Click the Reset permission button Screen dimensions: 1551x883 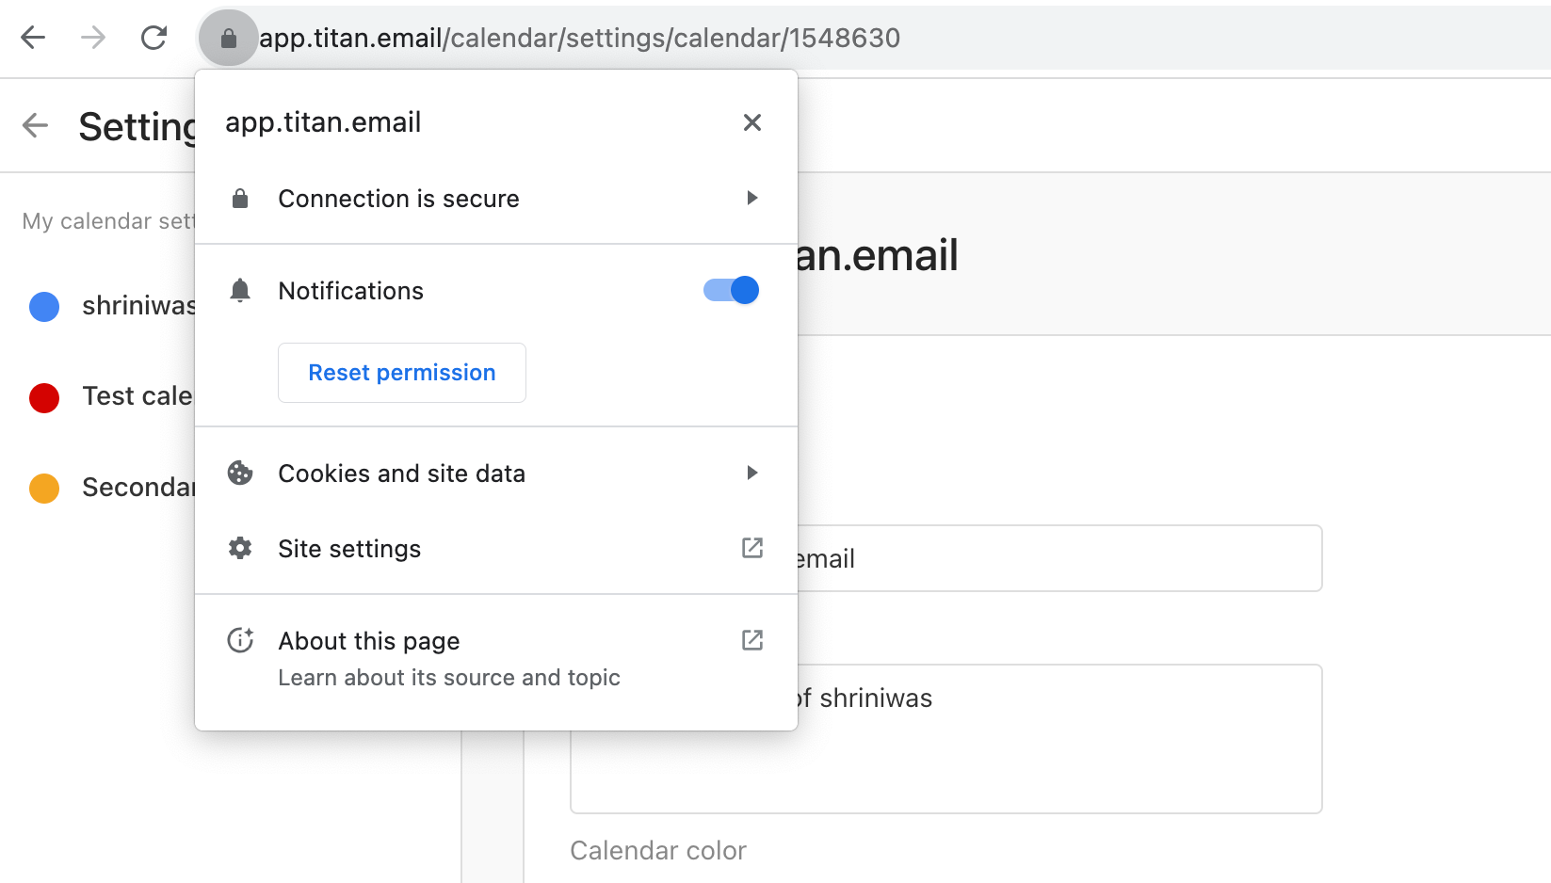402,373
